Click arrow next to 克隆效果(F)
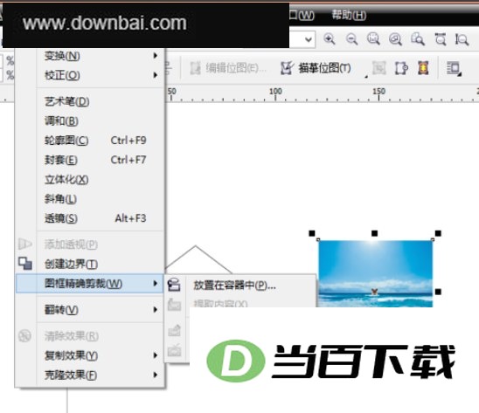The height and width of the screenshot is (413, 479). point(156,375)
